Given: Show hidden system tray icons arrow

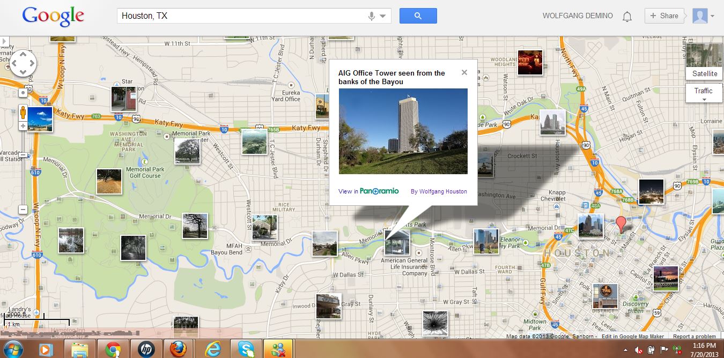Looking at the screenshot, I should (625, 349).
